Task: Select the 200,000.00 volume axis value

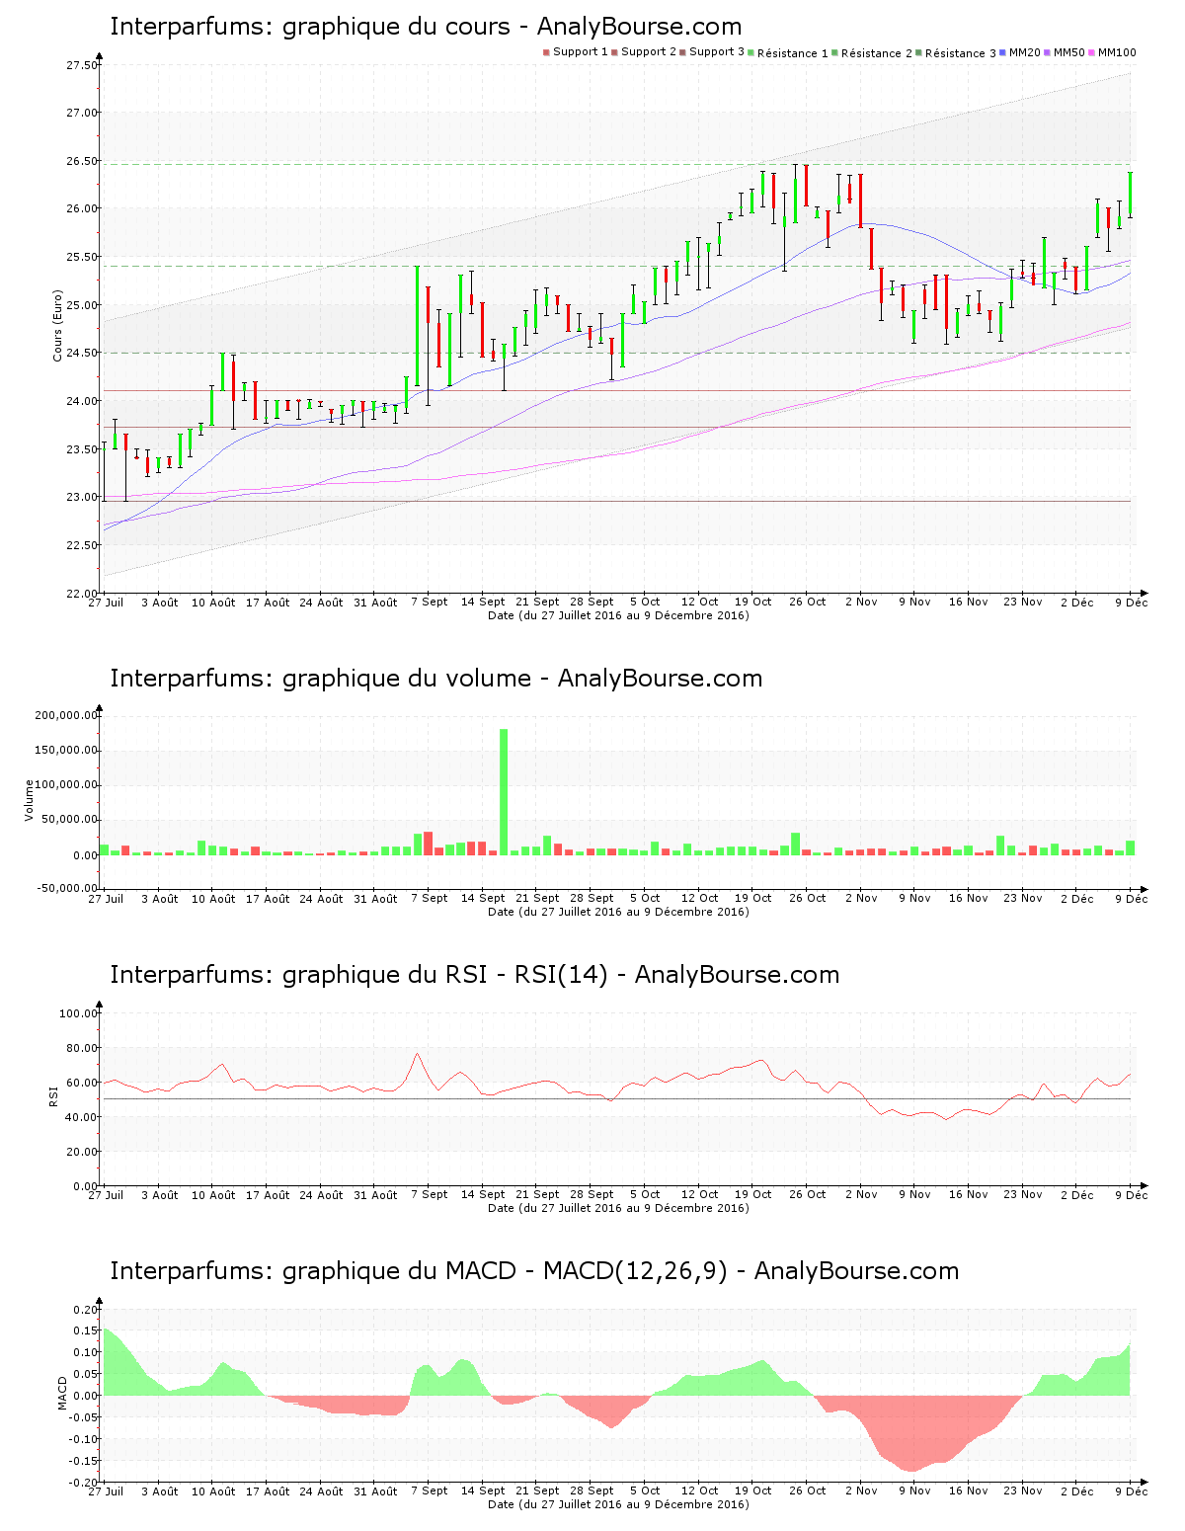Action: (x=66, y=715)
